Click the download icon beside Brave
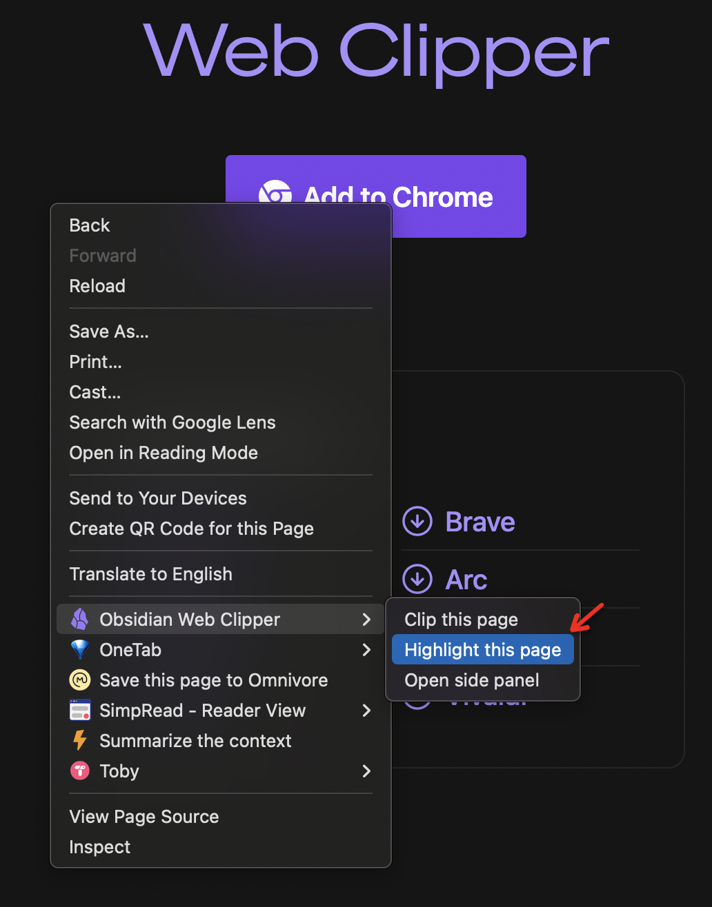Image resolution: width=712 pixels, height=907 pixels. (417, 522)
